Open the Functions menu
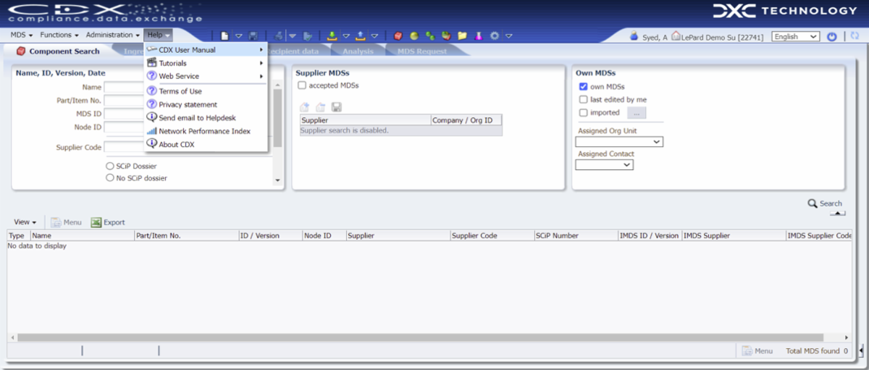869x370 pixels. pos(59,35)
